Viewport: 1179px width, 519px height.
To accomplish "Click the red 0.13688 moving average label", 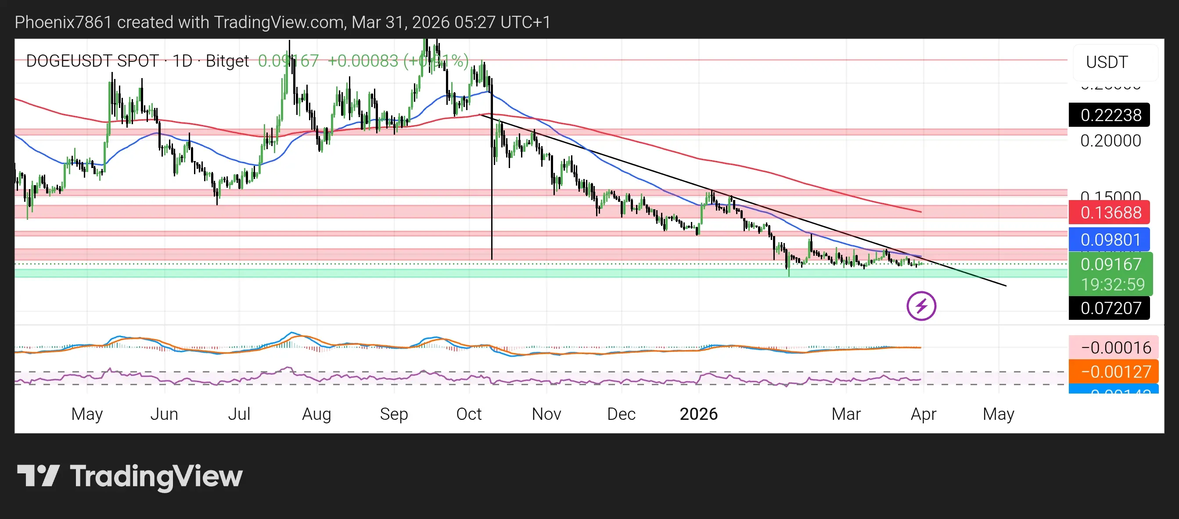I will tap(1111, 213).
